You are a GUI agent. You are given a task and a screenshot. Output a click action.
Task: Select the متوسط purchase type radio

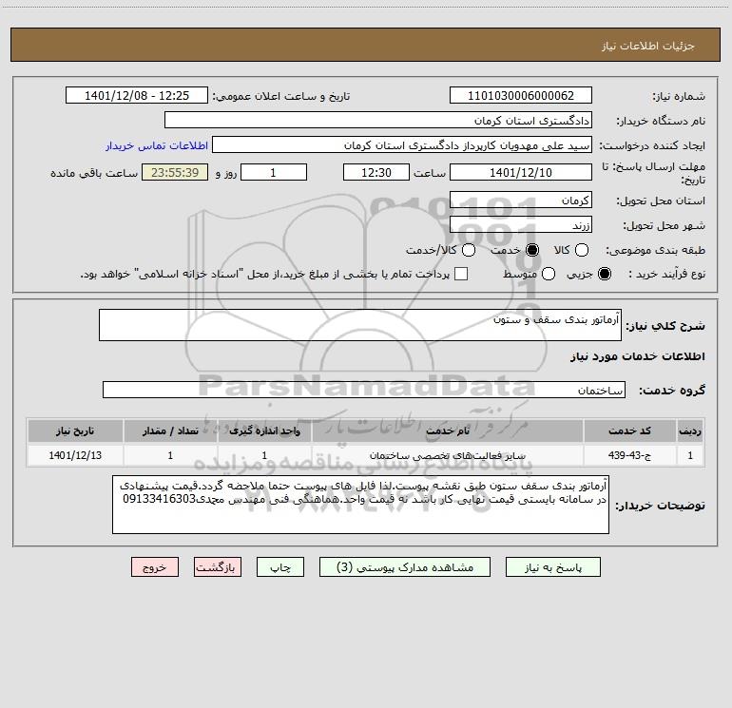coord(549,274)
